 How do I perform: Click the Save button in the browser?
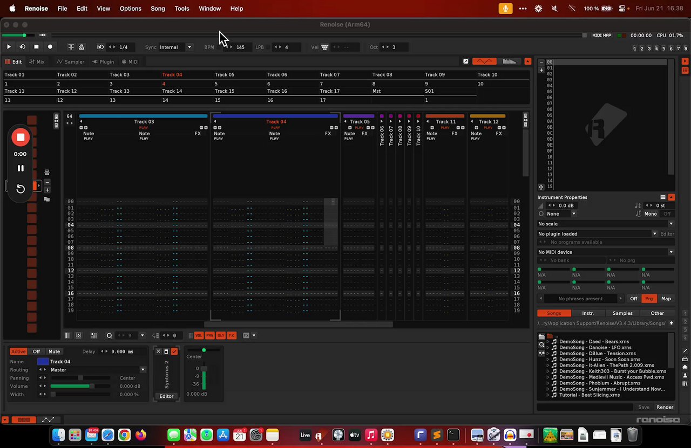[x=643, y=407]
